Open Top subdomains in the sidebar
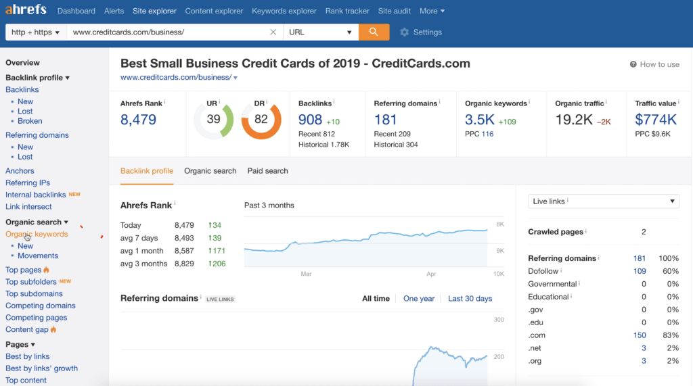693x386 pixels. (34, 293)
